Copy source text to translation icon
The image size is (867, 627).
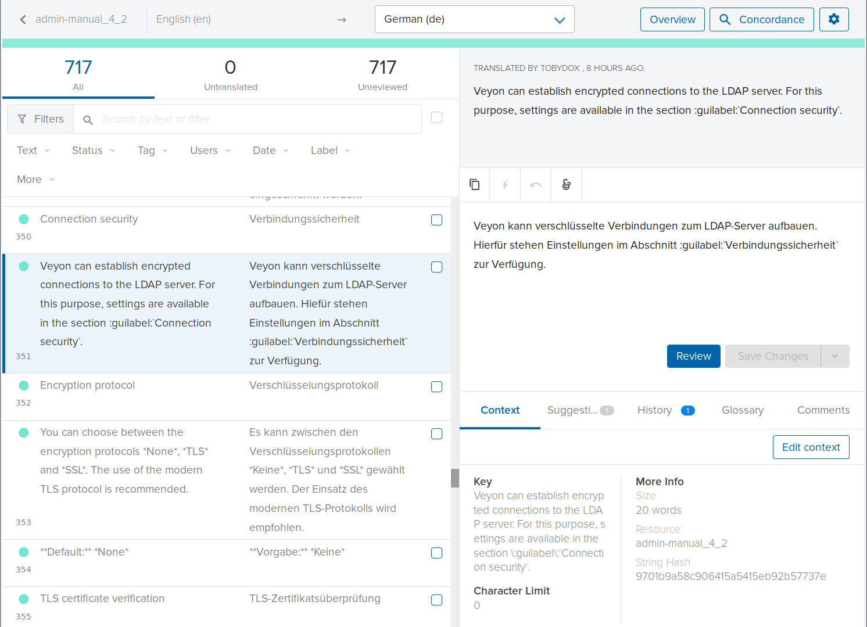coord(475,185)
